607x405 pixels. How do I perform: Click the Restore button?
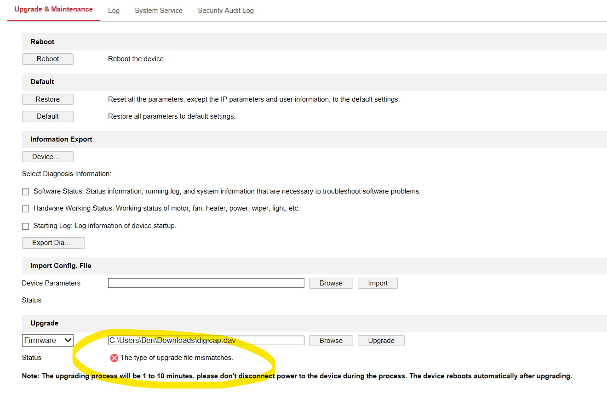(x=48, y=99)
